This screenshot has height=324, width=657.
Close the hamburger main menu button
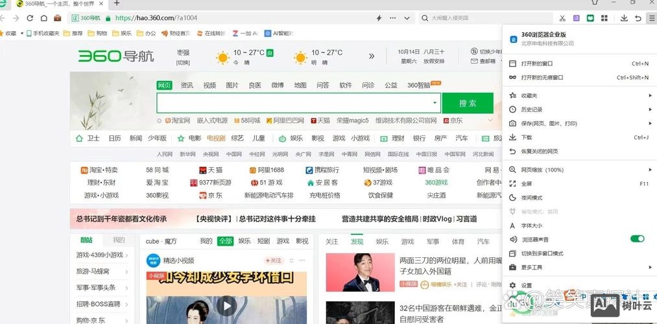point(651,18)
